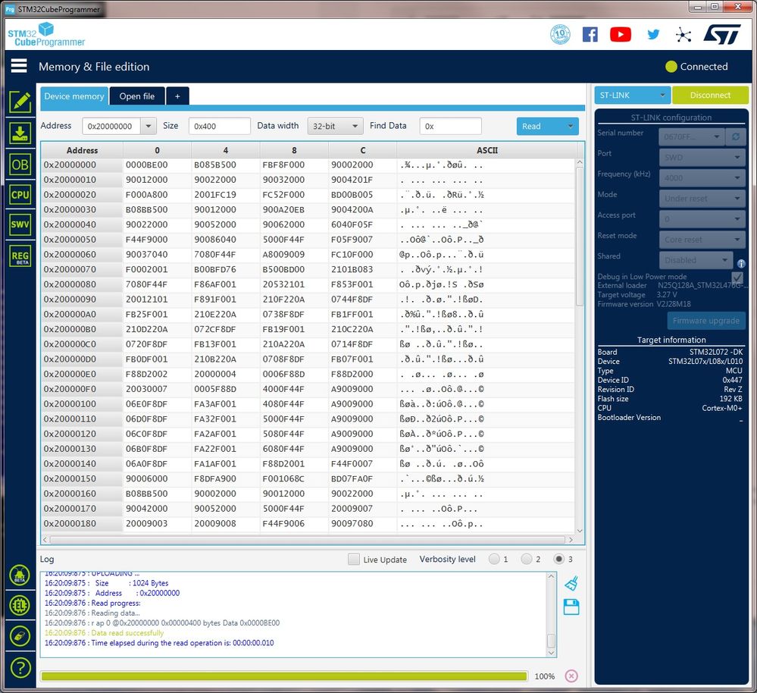Select verbosity level 3
757x693 pixels.
[x=558, y=559]
